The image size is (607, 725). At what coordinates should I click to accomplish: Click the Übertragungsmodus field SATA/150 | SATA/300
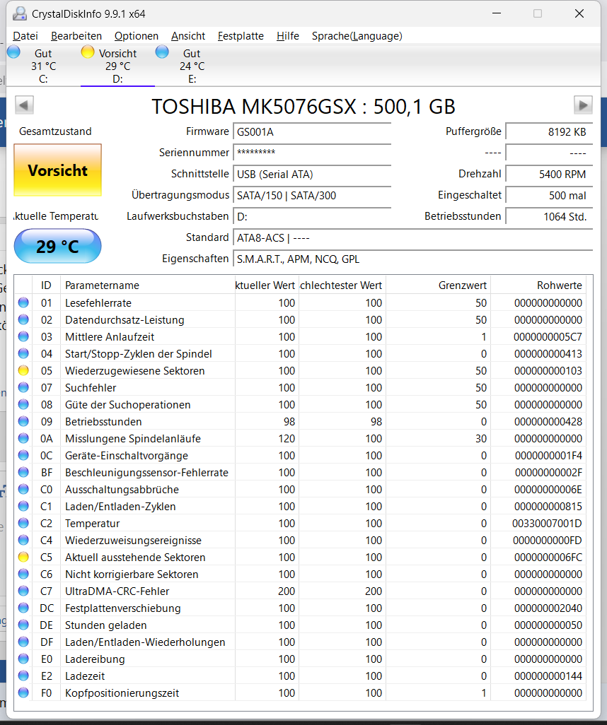pyautogui.click(x=312, y=196)
